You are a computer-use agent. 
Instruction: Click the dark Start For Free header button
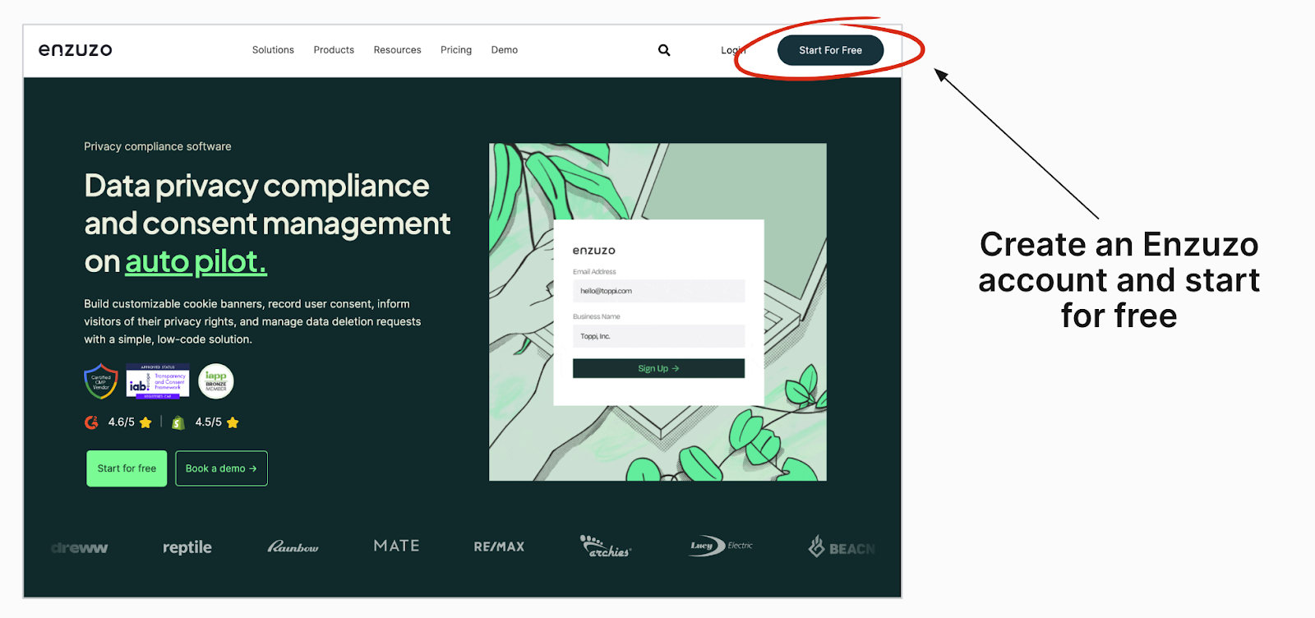(830, 50)
